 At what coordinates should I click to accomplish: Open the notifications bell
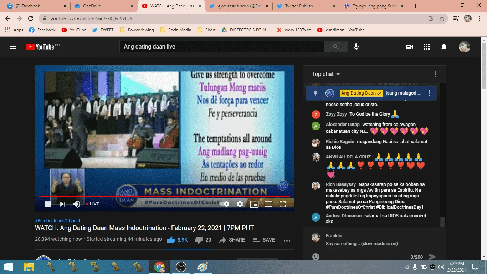coord(444,47)
